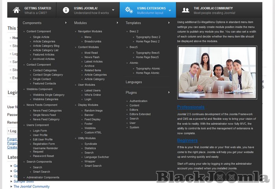Open The Joomla! Community list link
The image size is (275, 189).
pyautogui.click(x=31, y=186)
